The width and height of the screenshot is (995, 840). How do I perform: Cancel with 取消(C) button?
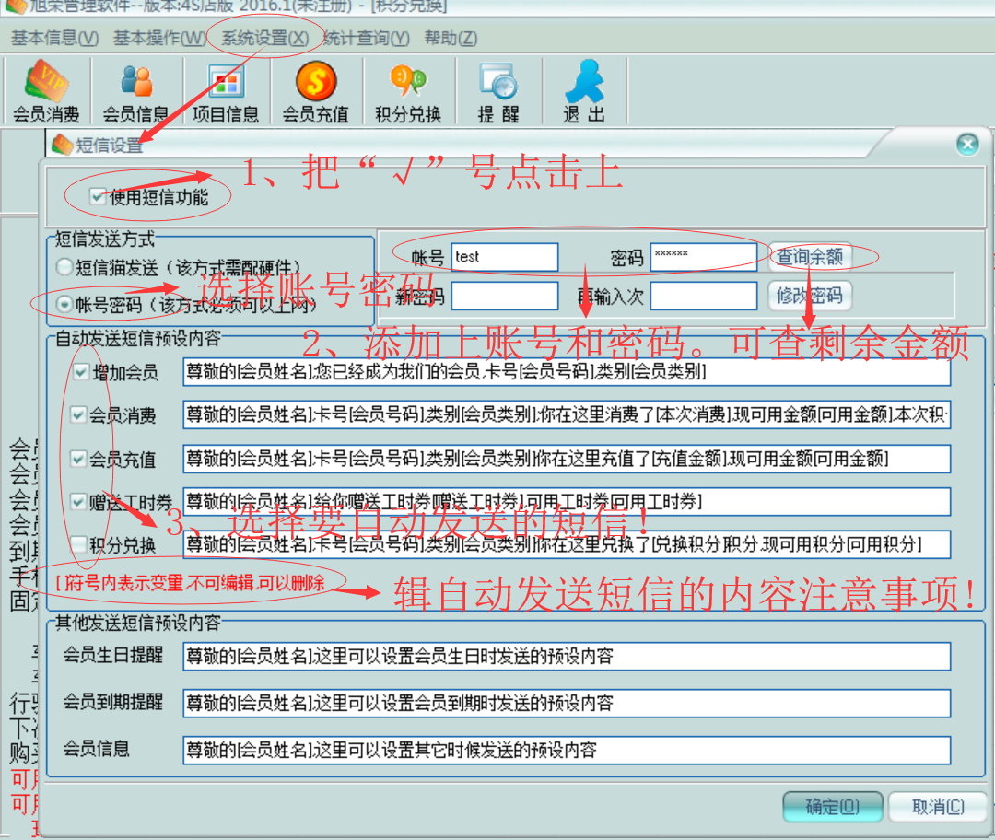938,806
